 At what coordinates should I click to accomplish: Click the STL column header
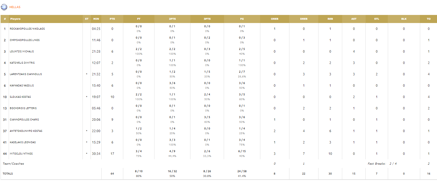tap(377, 19)
